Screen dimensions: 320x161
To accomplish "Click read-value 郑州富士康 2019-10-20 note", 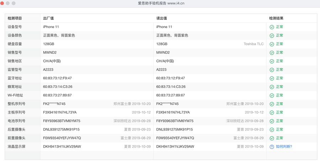I will pyautogui.click(x=245, y=104).
